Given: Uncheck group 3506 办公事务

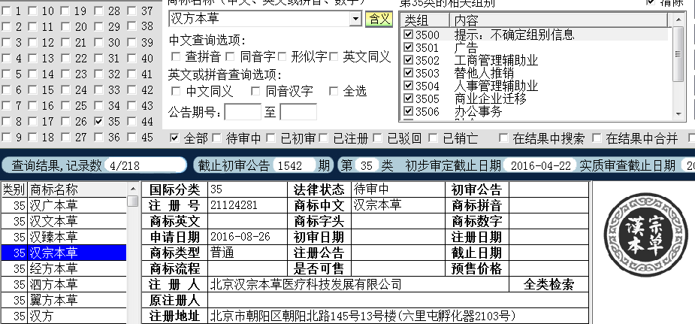Looking at the screenshot, I should pos(409,111).
